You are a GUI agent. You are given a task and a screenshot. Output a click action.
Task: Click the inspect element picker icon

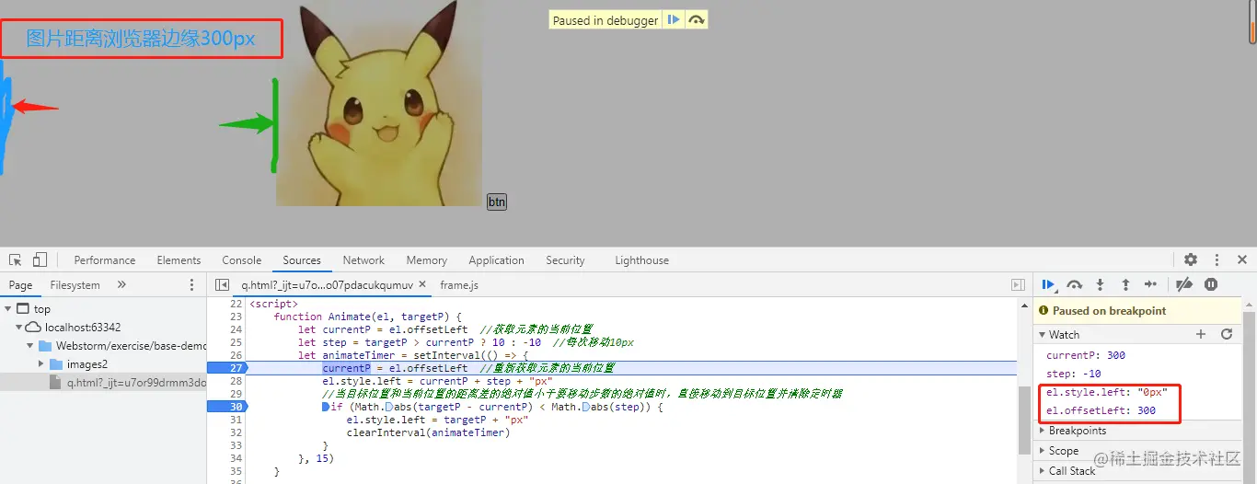[x=16, y=260]
